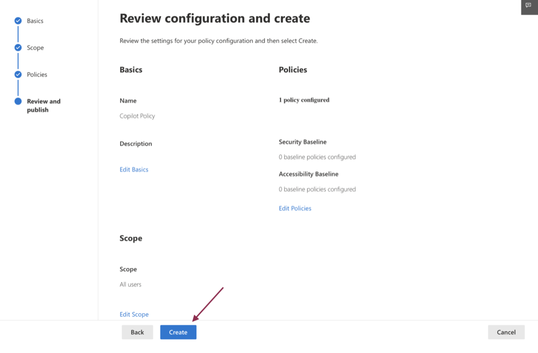The image size is (538, 353).
Task: Click the Back button
Action: (x=137, y=332)
